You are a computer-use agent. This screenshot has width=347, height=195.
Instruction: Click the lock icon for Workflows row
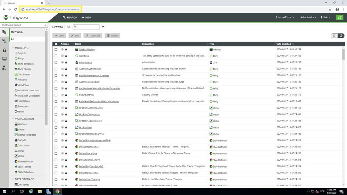click(x=66, y=56)
